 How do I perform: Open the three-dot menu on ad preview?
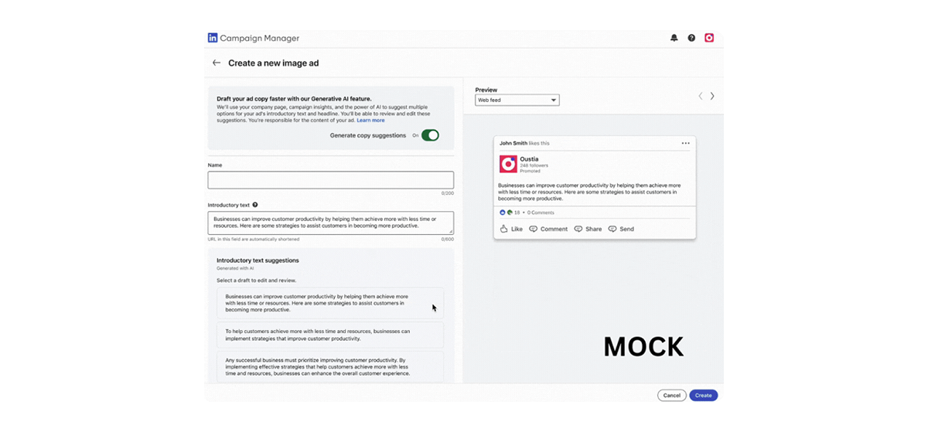coord(685,143)
